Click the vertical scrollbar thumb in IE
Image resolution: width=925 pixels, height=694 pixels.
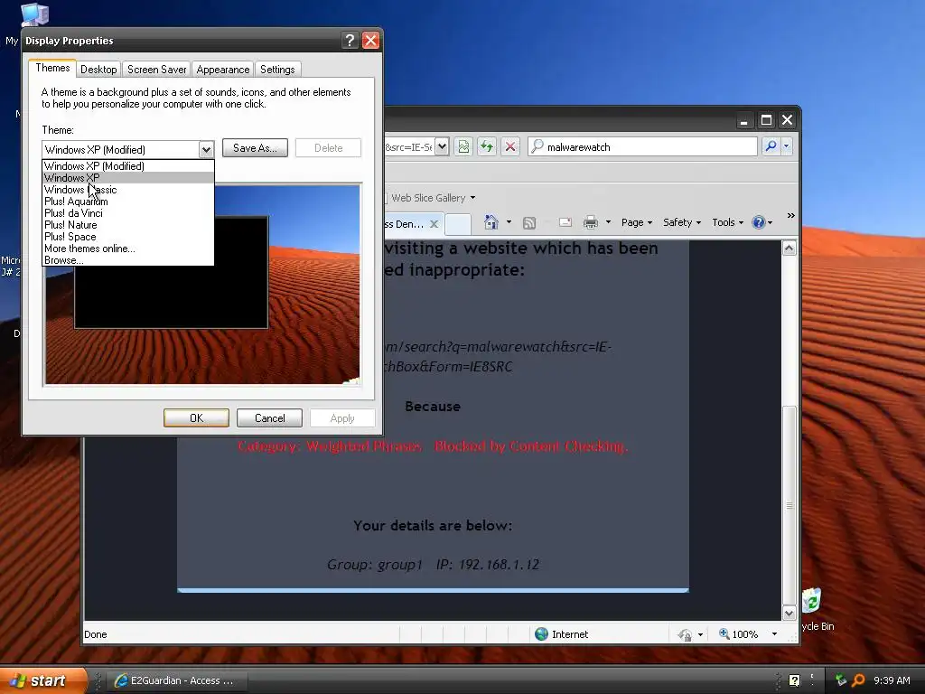(x=790, y=505)
